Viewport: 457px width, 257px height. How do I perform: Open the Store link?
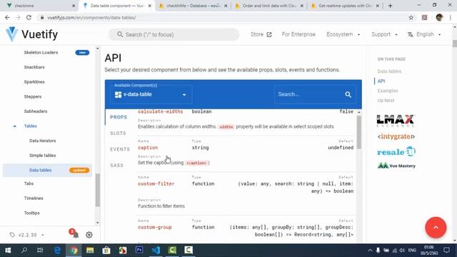tap(261, 34)
